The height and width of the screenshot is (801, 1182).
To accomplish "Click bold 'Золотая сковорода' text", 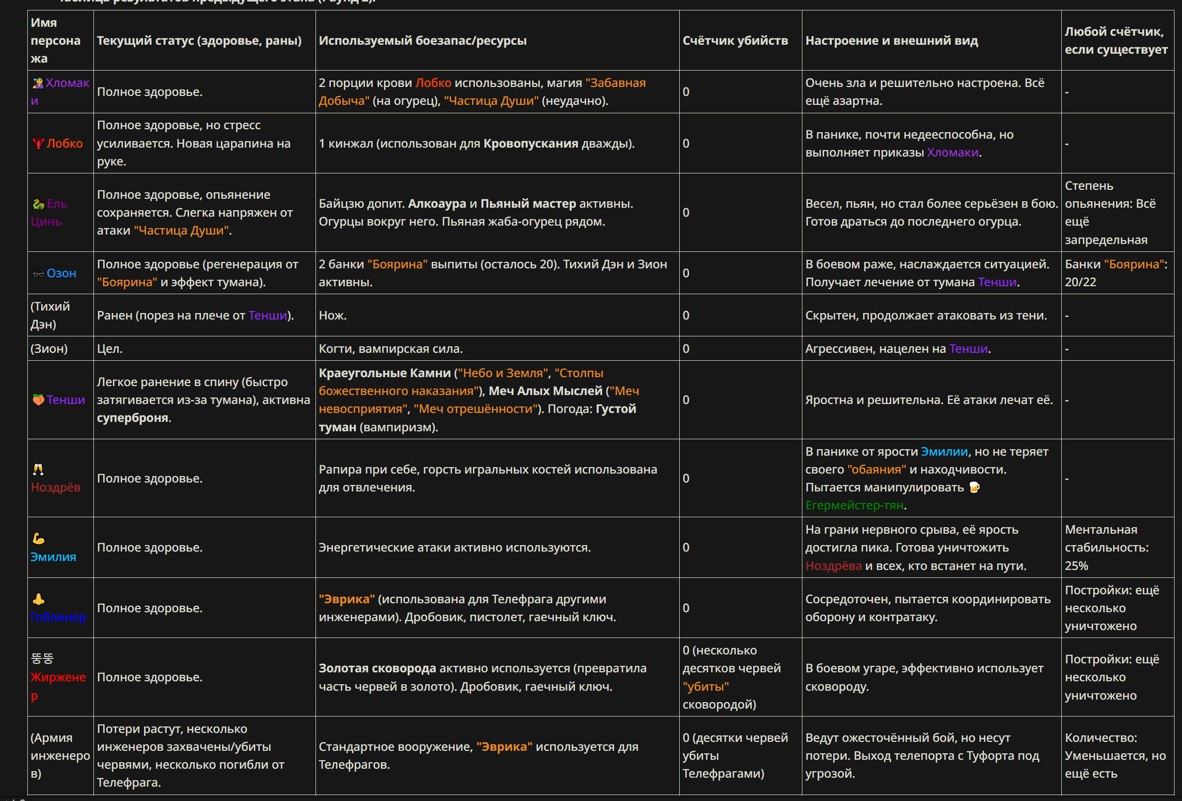I will coord(378,668).
